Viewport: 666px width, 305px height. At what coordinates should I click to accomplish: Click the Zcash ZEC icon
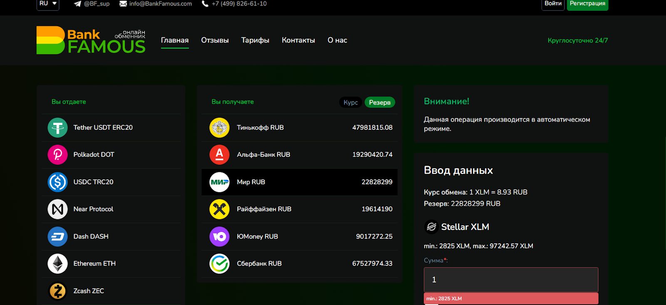[57, 291]
